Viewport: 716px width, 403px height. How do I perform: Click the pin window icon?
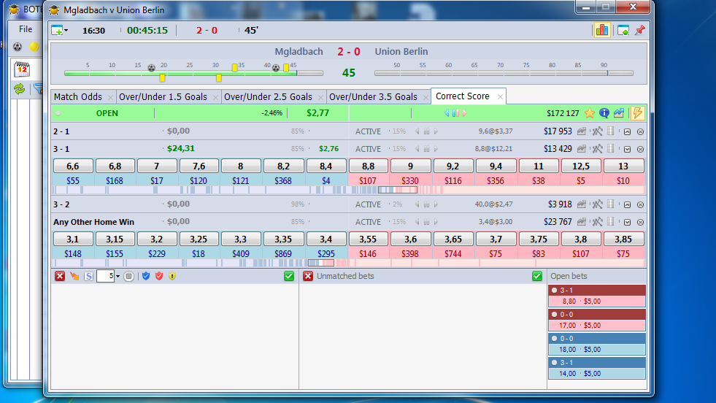tap(640, 30)
